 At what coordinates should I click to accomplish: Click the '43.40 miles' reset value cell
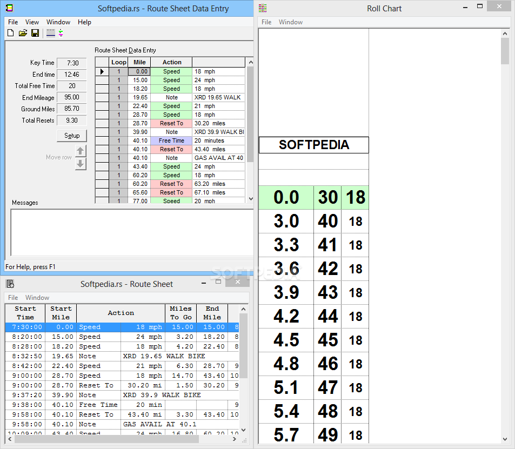pyautogui.click(x=218, y=149)
